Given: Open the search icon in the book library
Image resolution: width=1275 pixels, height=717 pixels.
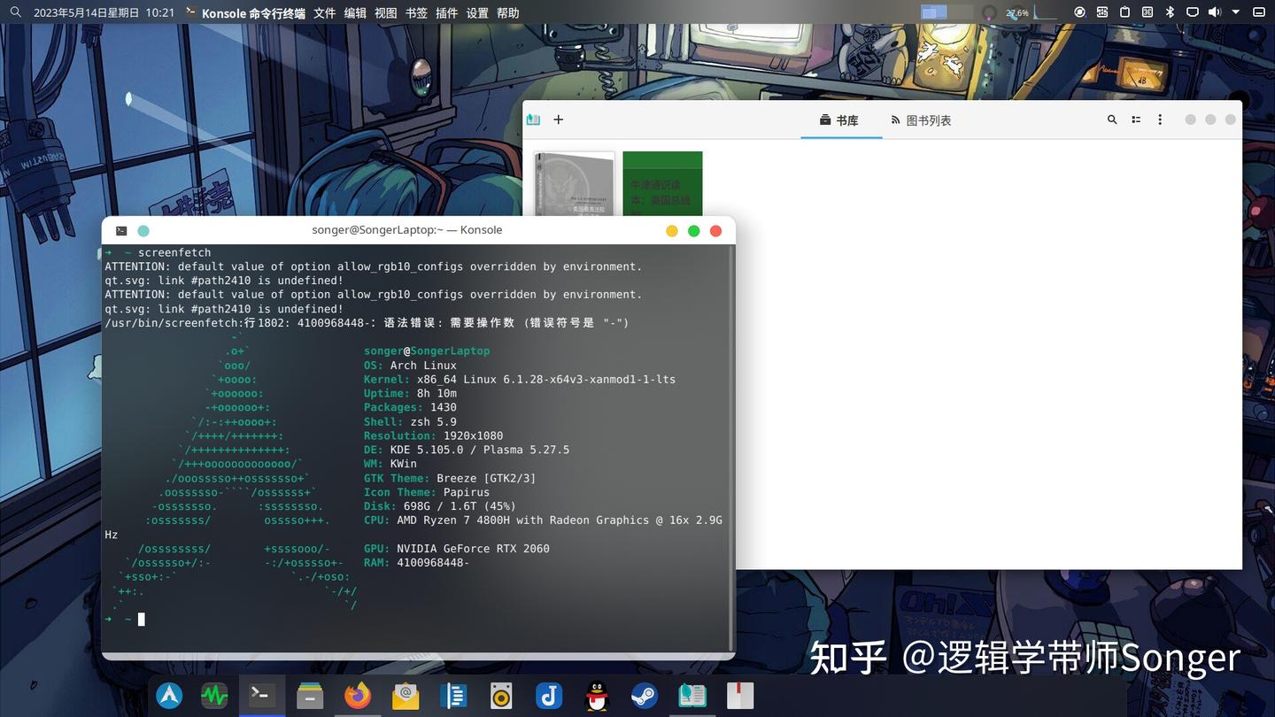Looking at the screenshot, I should (x=1112, y=119).
